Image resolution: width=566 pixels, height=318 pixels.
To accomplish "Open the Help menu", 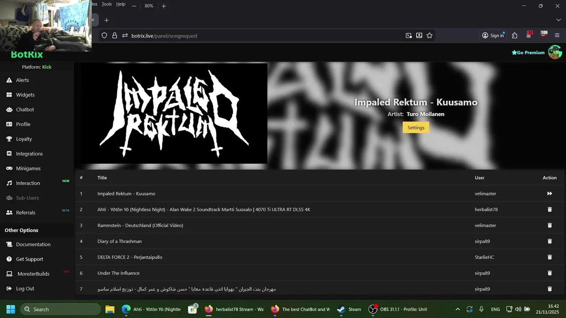I will click(121, 4).
